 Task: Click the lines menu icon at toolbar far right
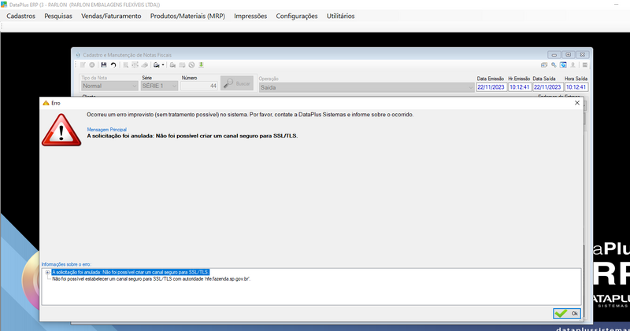[x=585, y=65]
